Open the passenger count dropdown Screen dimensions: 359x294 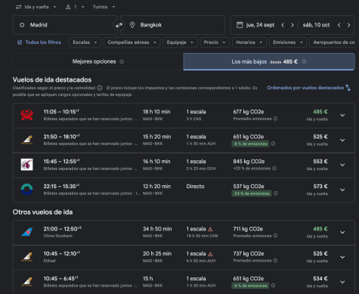pyautogui.click(x=75, y=7)
